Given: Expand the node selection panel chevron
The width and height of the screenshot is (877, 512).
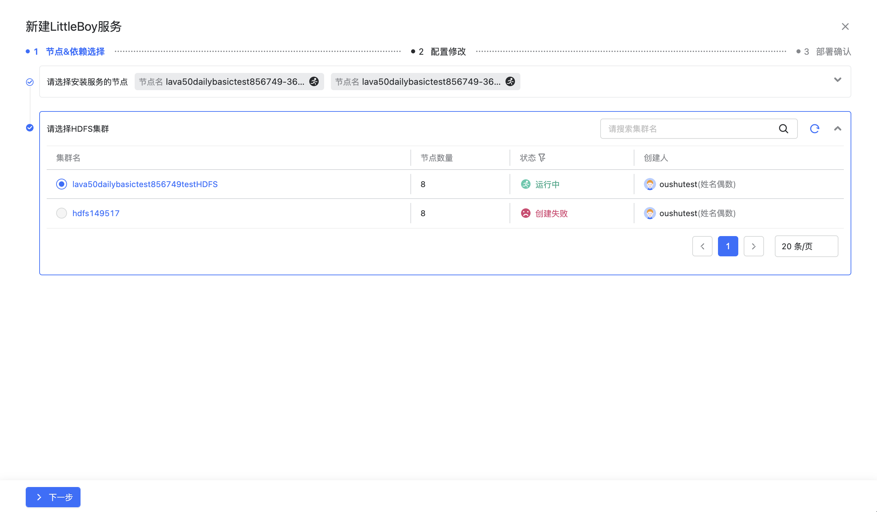Looking at the screenshot, I should pyautogui.click(x=837, y=80).
